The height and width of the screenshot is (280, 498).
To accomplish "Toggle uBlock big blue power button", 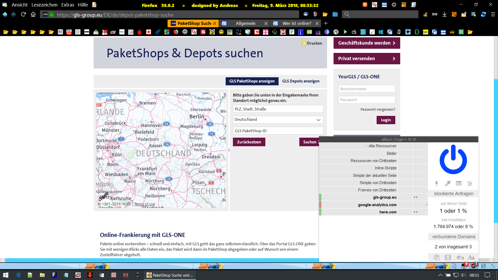I will (x=453, y=159).
